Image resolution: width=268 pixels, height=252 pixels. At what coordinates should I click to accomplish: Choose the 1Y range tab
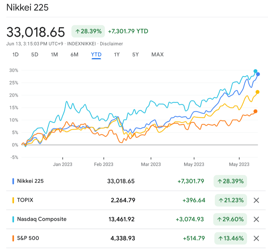(117, 54)
